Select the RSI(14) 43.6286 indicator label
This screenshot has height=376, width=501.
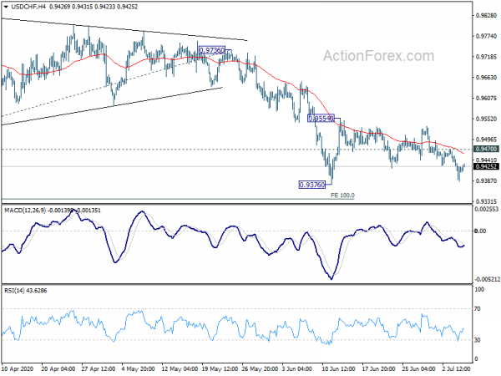26,291
